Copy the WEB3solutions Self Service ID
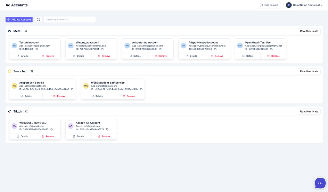The image size is (328, 192). click(141, 89)
